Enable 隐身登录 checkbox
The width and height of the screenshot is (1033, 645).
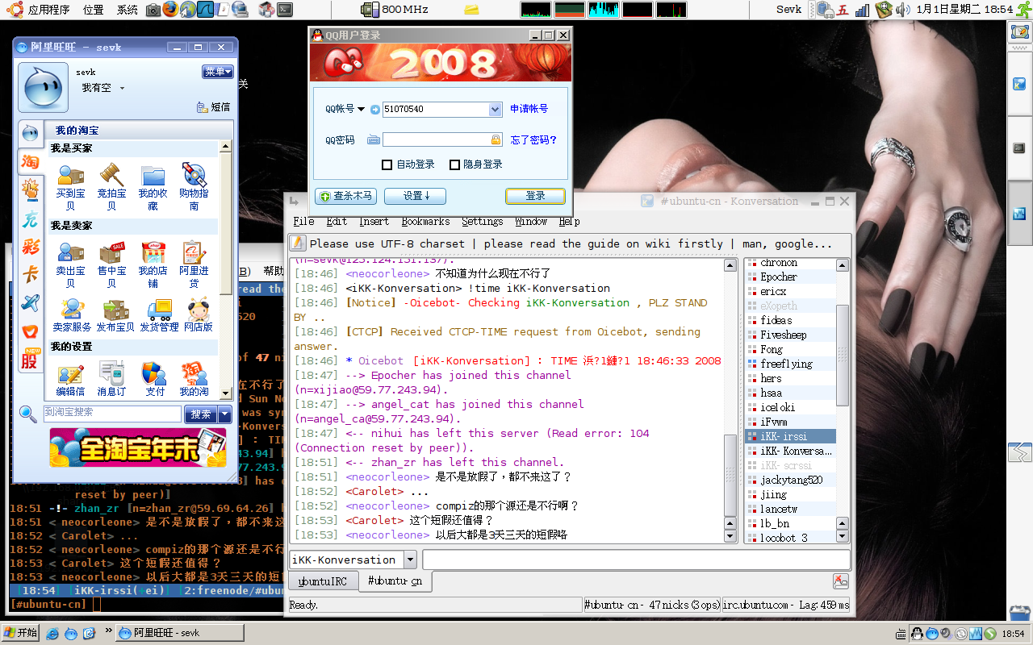[x=455, y=164]
